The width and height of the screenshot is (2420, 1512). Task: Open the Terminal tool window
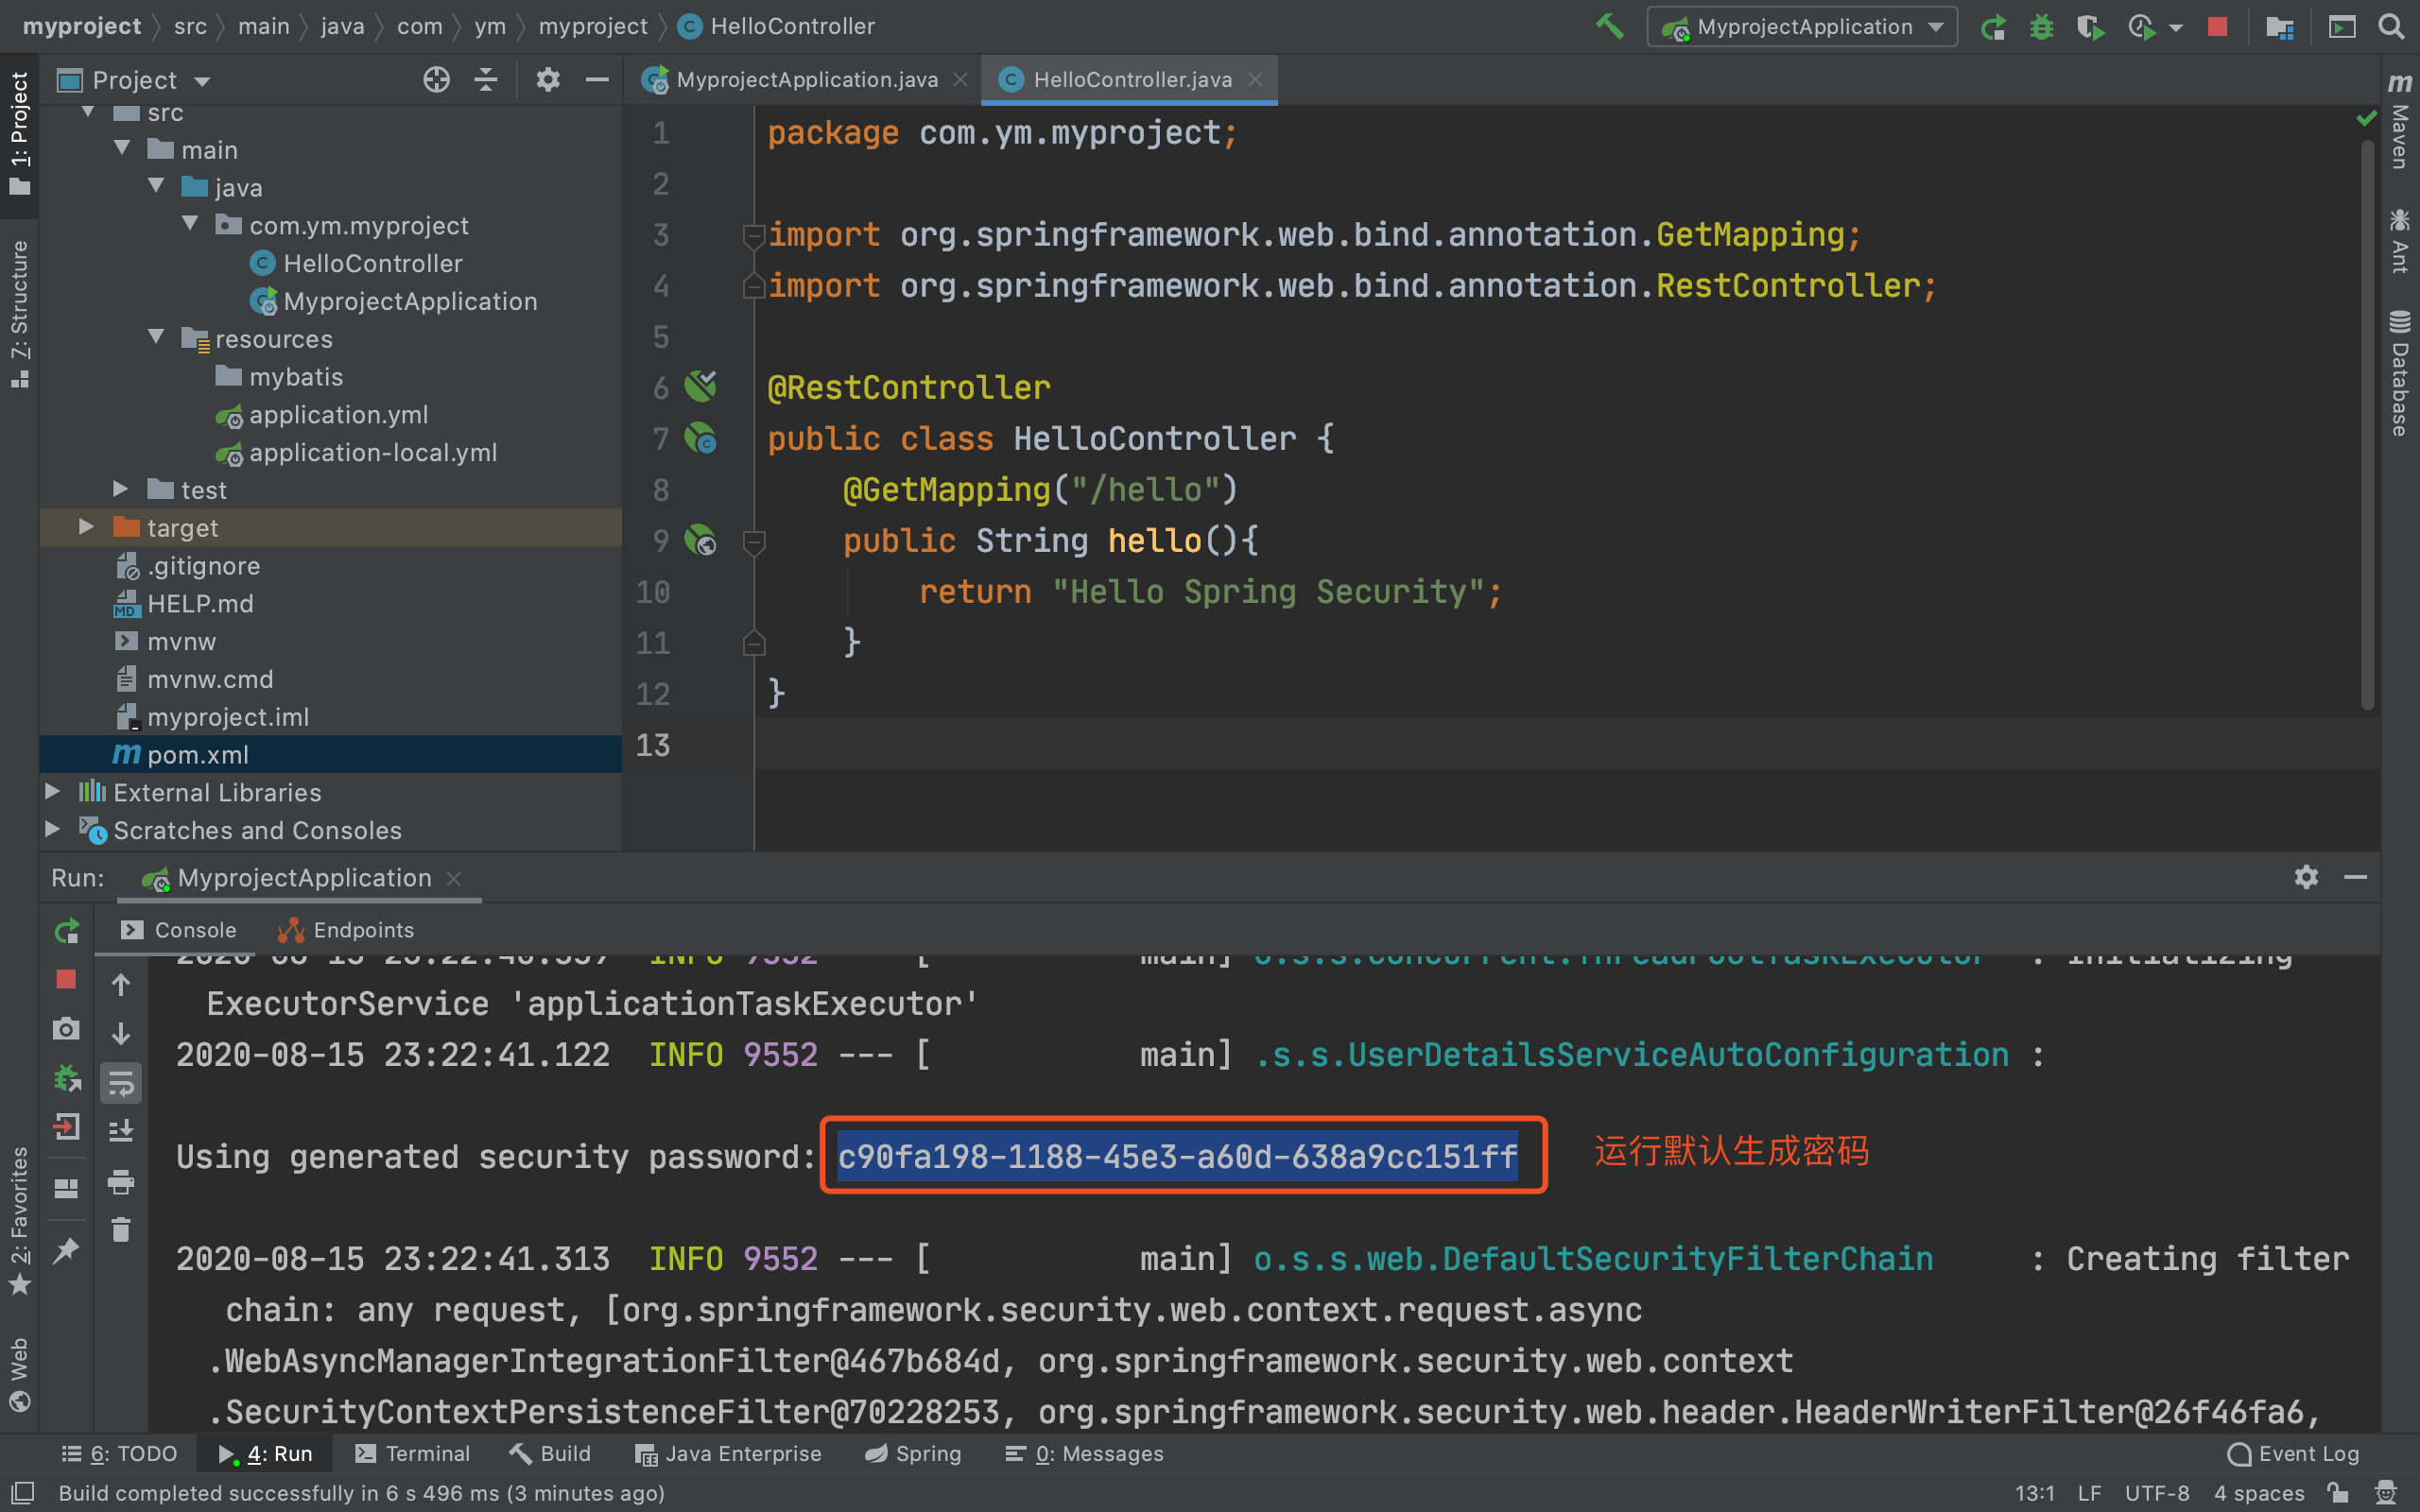413,1453
